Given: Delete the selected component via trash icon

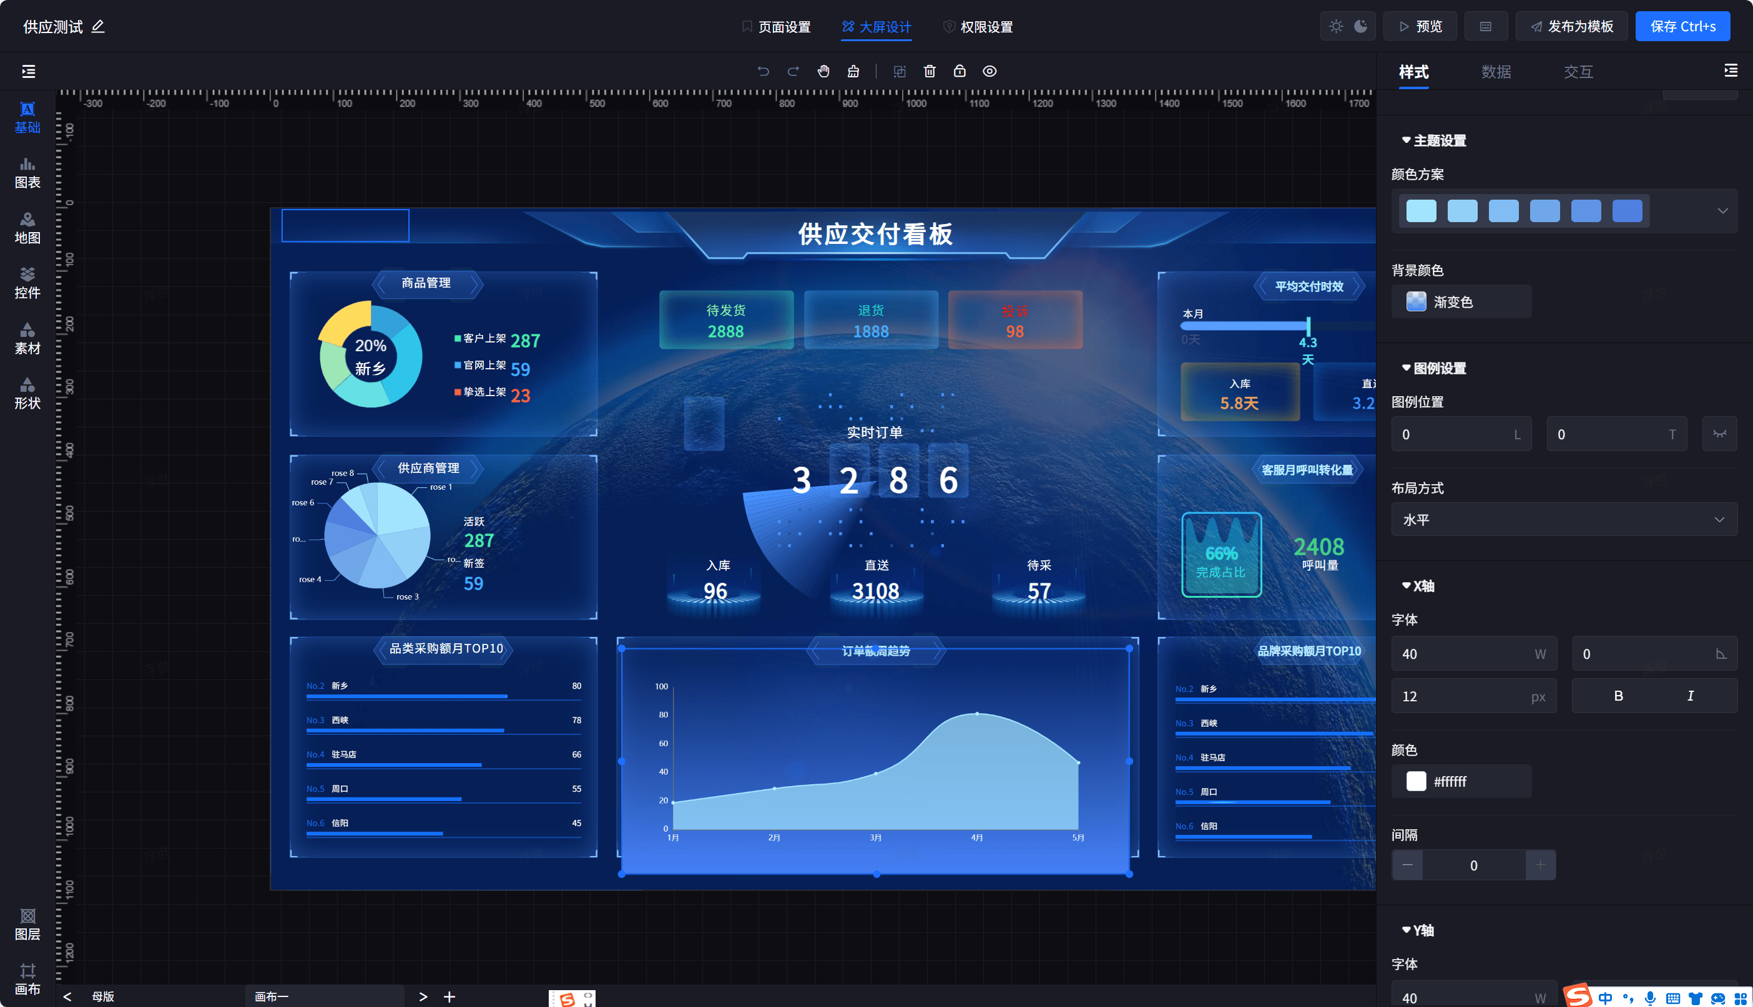Looking at the screenshot, I should point(930,71).
